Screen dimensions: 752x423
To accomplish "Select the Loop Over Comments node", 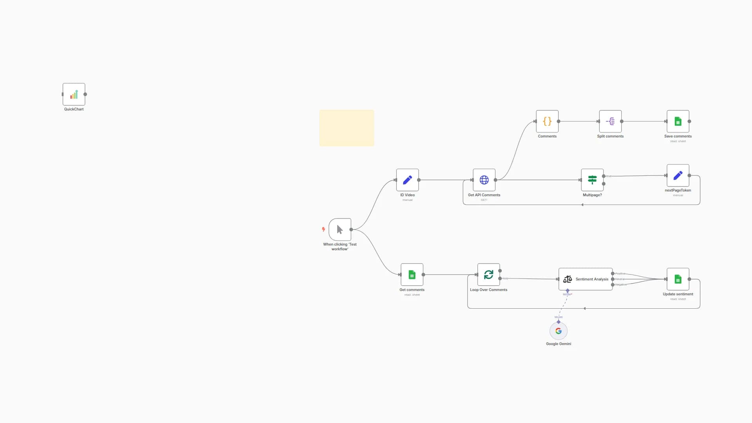I will pos(488,275).
